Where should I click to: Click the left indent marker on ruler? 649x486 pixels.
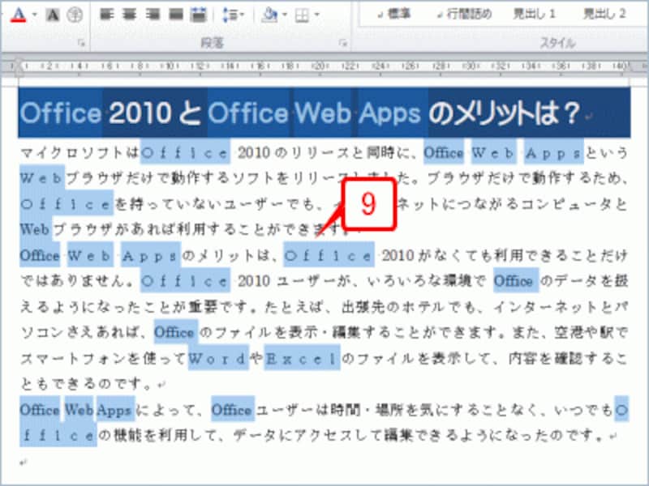[18, 69]
